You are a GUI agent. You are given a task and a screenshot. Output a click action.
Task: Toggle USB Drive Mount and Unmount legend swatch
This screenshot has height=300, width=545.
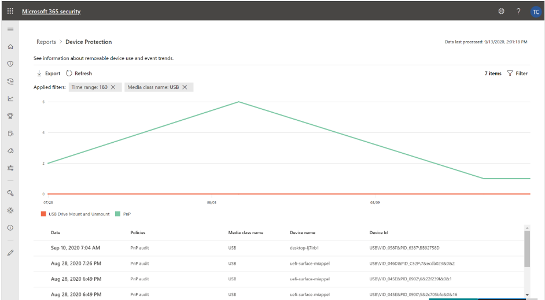pos(43,214)
